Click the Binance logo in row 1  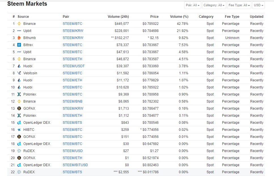tap(19, 24)
